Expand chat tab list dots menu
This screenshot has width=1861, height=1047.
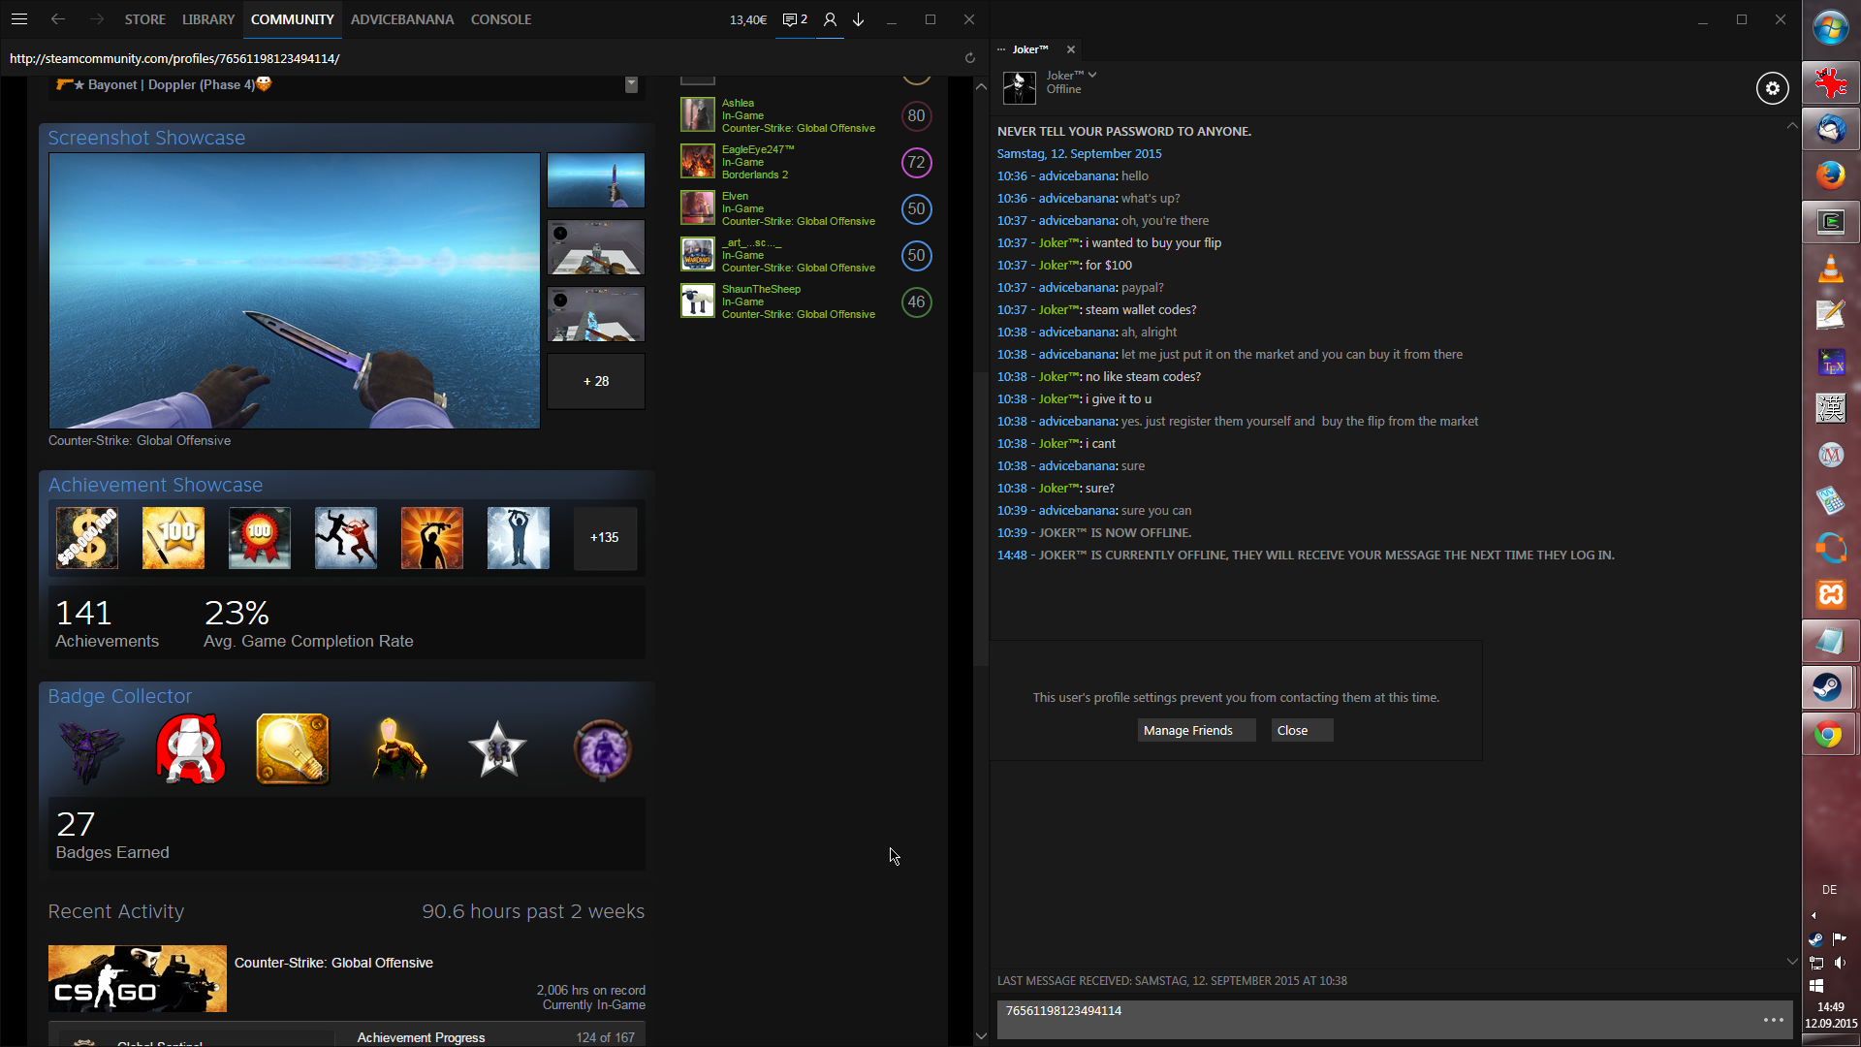tap(1001, 49)
